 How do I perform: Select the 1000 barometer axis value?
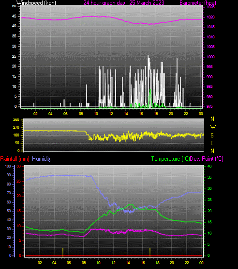(210, 57)
